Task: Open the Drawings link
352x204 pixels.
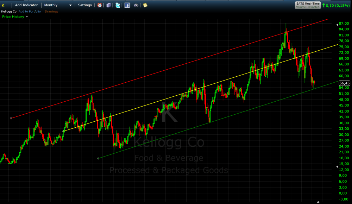Action: click(51, 12)
